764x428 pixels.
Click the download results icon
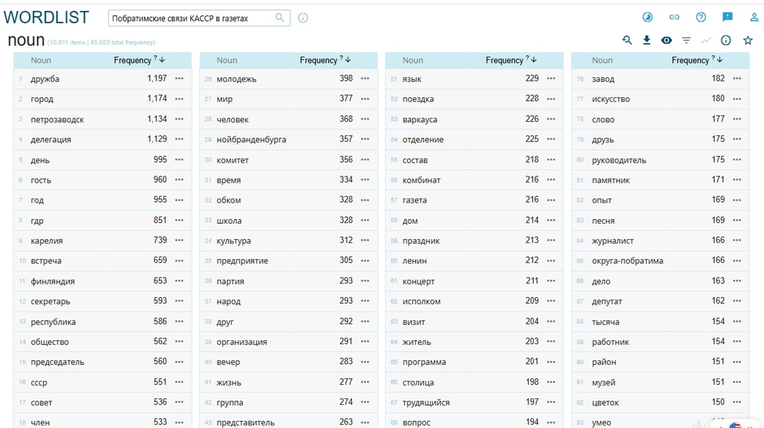pyautogui.click(x=646, y=40)
